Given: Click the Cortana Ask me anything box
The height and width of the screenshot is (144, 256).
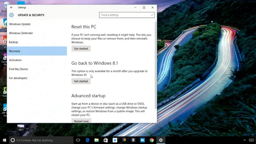Looking at the screenshot, I should tap(41, 140).
